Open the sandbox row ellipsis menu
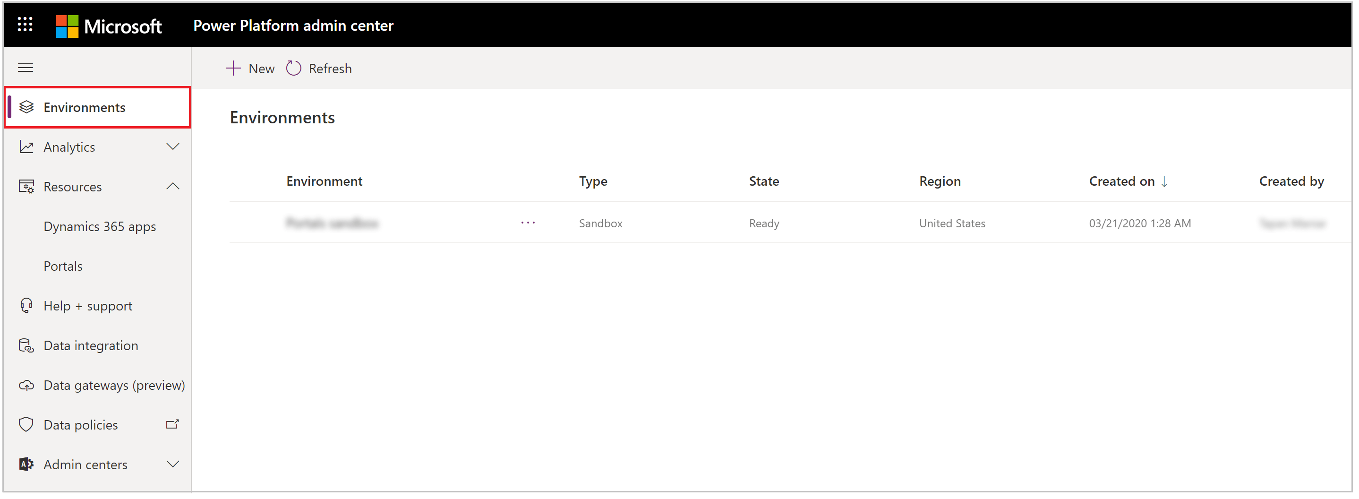 528,224
